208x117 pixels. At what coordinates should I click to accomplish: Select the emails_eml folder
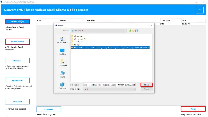tap(79, 42)
